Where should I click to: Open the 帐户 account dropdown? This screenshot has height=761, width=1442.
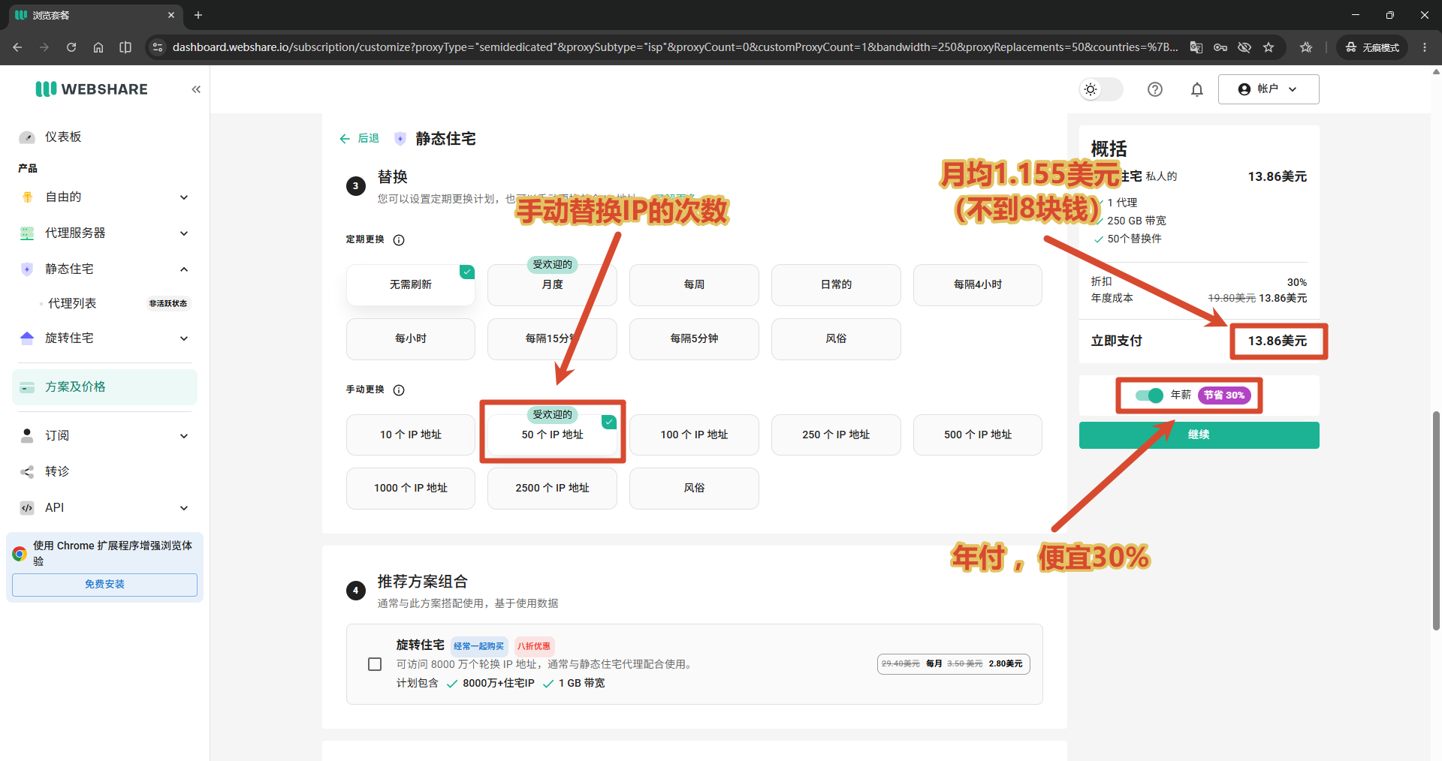tap(1269, 89)
